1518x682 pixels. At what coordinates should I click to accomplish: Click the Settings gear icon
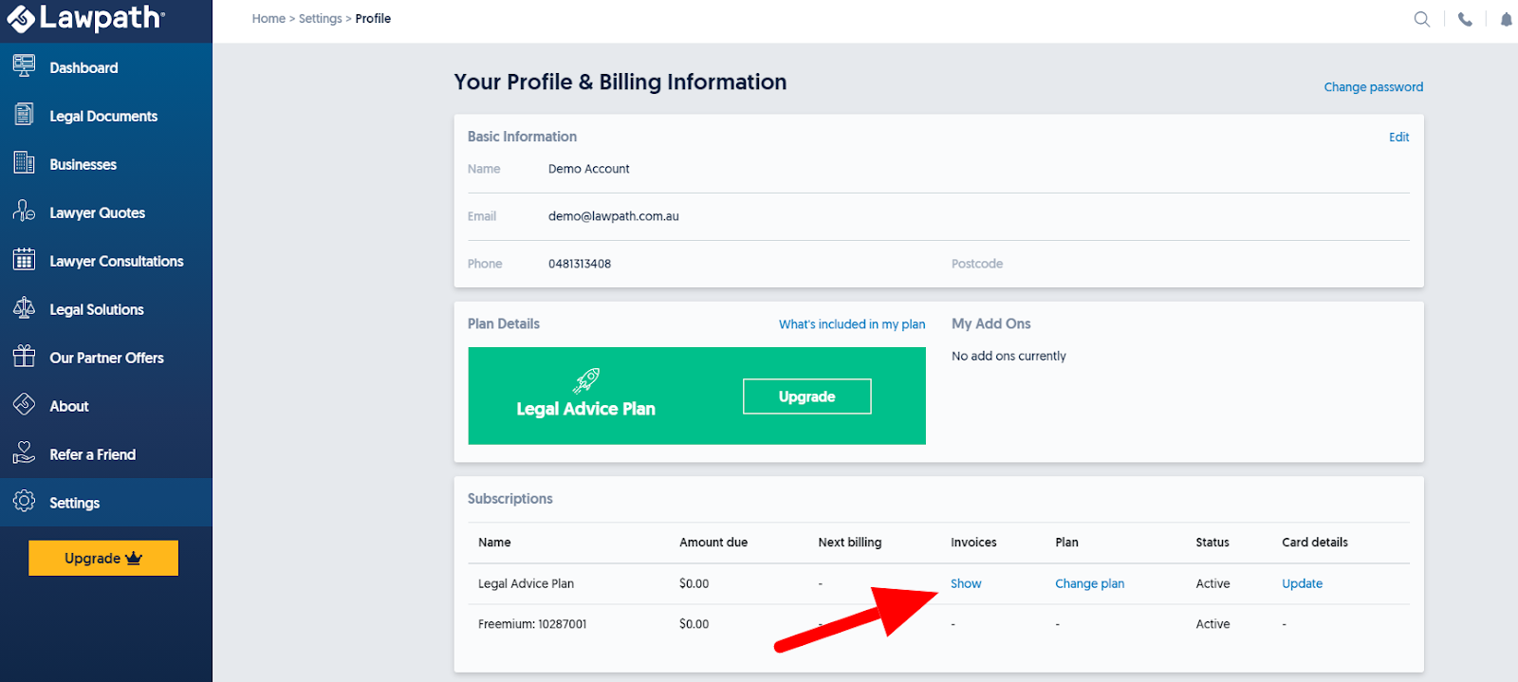(x=25, y=502)
